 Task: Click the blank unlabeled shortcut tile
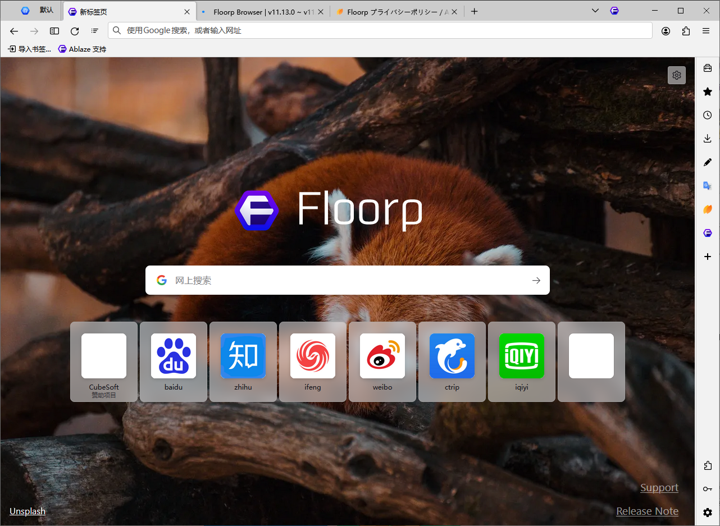pyautogui.click(x=591, y=362)
